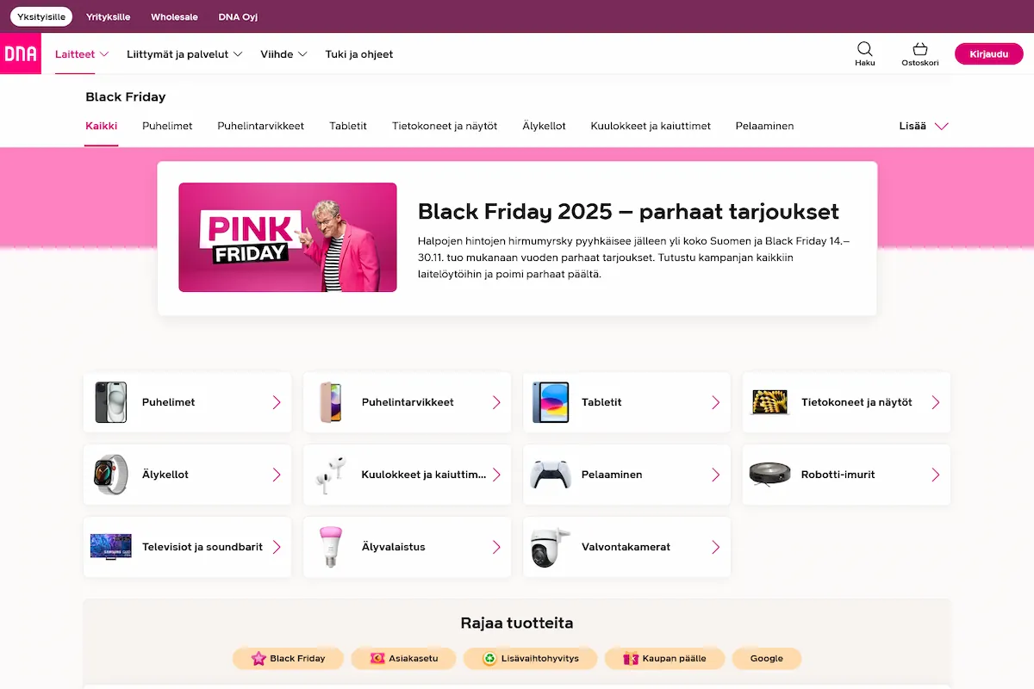Open the Tuki ja ohjeet link
1034x689 pixels.
coord(358,54)
